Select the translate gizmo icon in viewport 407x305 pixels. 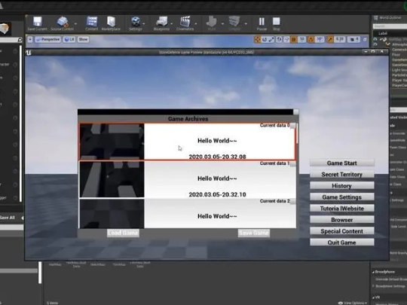point(257,39)
